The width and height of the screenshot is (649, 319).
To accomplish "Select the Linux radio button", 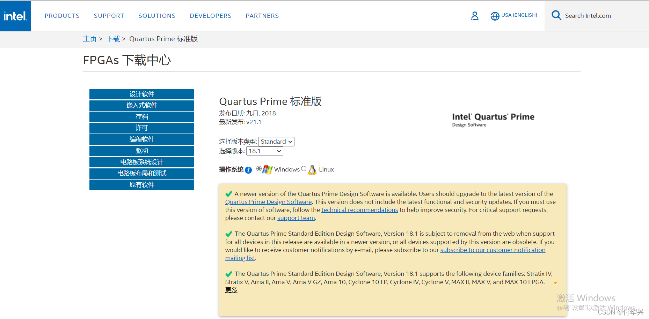I will [304, 169].
